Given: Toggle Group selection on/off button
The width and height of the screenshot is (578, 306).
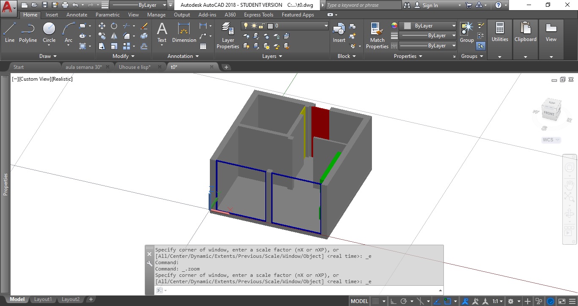Looking at the screenshot, I should (x=481, y=46).
